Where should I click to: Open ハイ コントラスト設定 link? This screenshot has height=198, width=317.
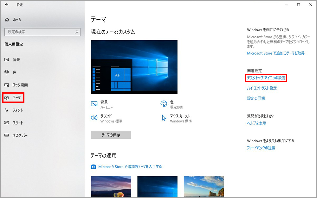(262, 88)
